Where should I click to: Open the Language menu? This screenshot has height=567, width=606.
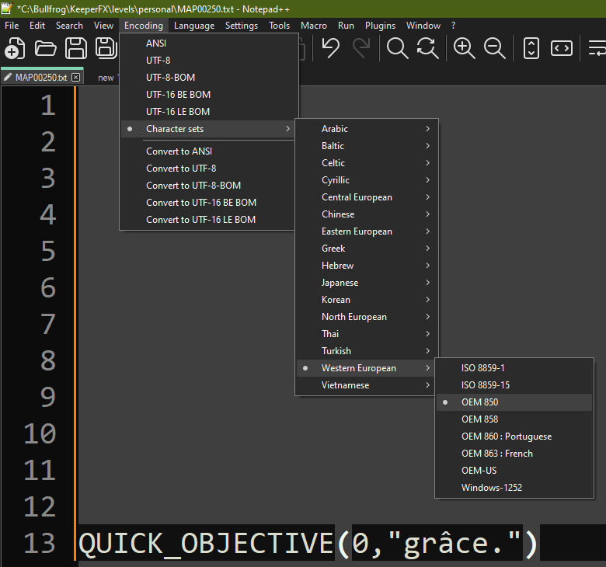point(194,26)
